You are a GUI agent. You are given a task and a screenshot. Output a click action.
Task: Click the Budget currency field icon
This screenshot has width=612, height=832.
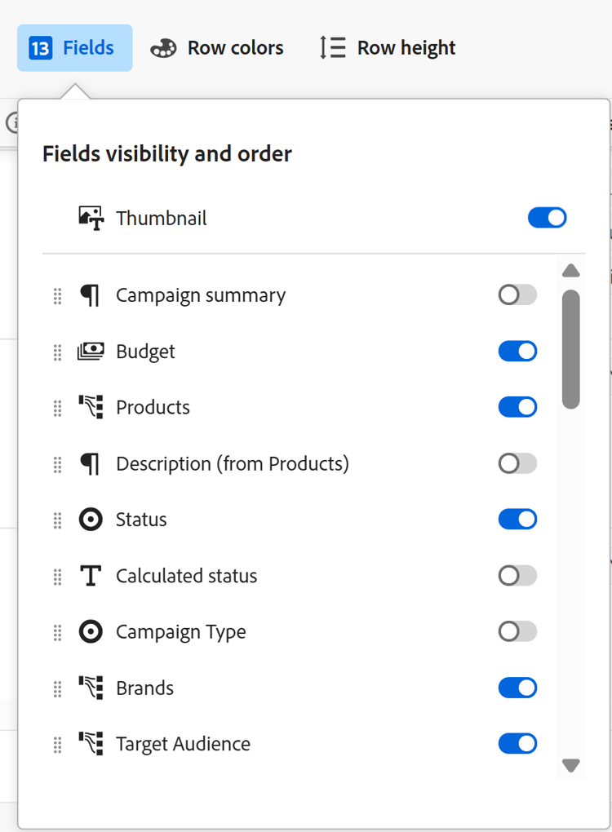91,352
